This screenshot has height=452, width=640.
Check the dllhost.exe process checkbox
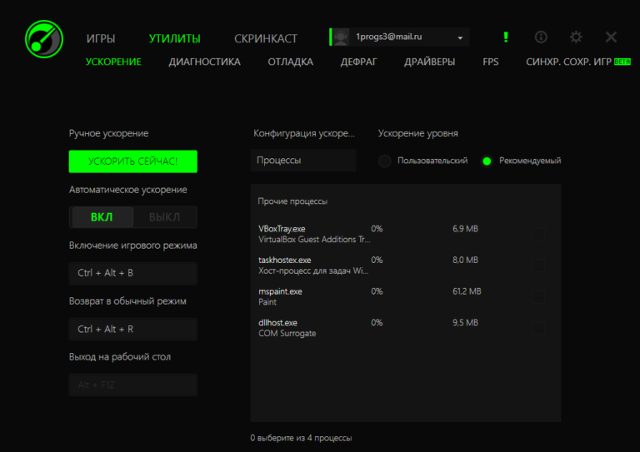click(538, 328)
